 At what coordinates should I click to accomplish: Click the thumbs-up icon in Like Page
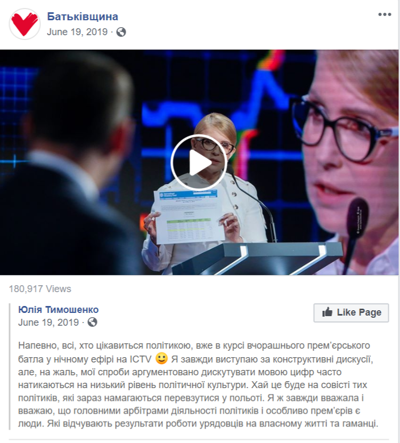click(328, 312)
